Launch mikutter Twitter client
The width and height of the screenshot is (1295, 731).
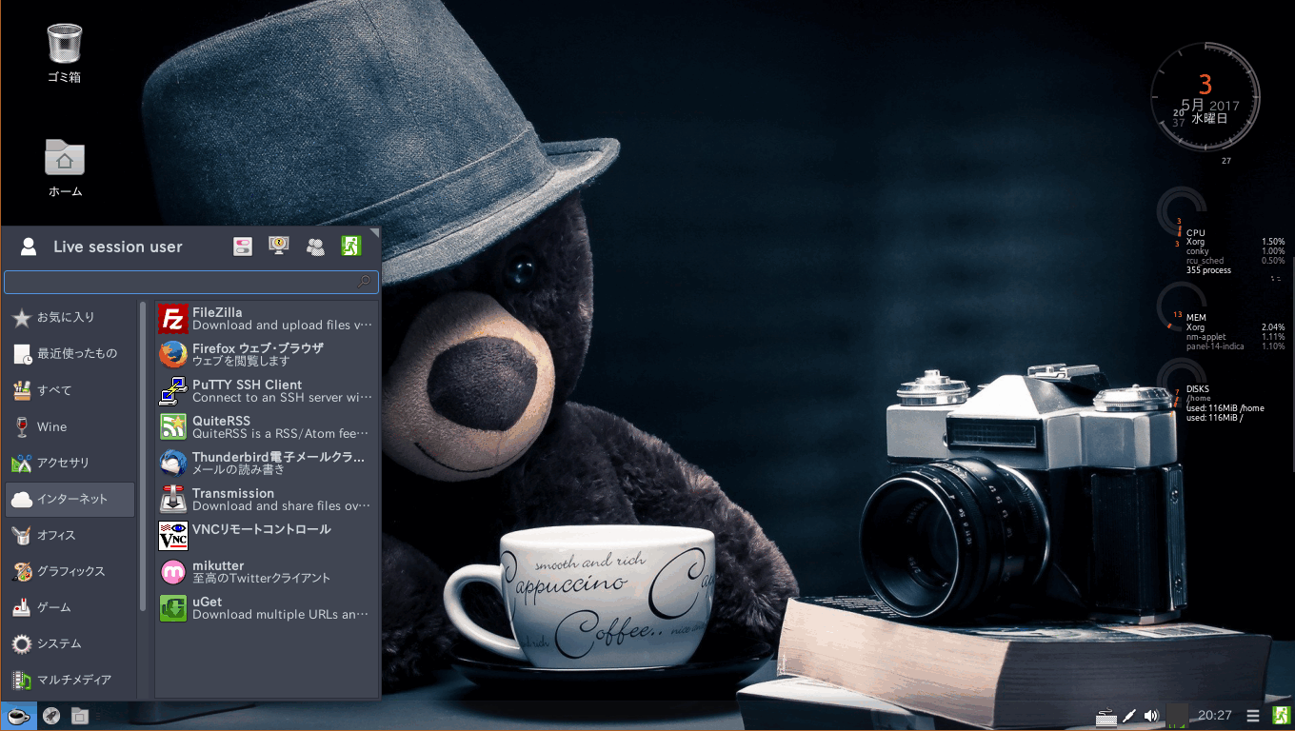pos(267,572)
